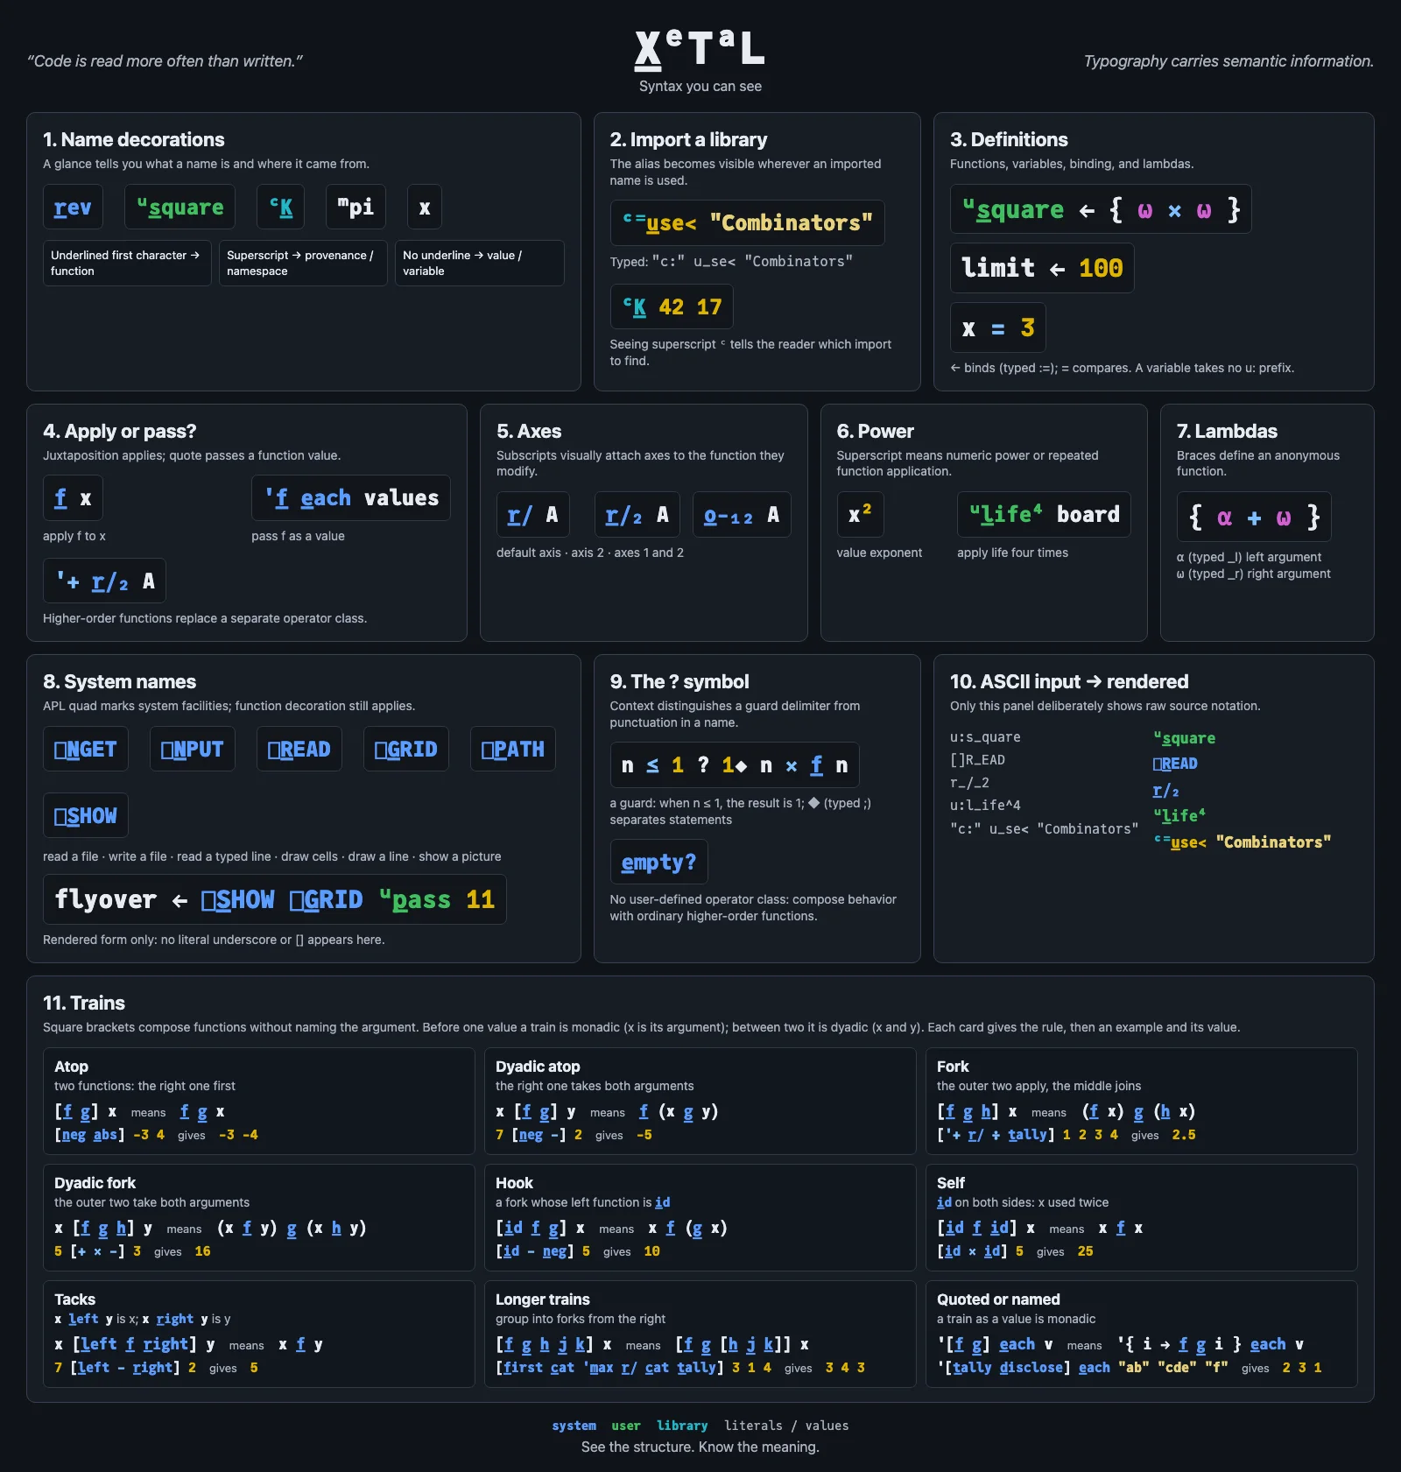Click the 'use< "Combinators"' code box
This screenshot has width=1401, height=1472.
click(x=747, y=223)
